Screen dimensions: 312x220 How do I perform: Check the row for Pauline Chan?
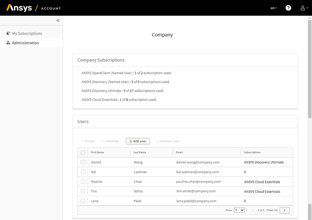tap(83, 181)
